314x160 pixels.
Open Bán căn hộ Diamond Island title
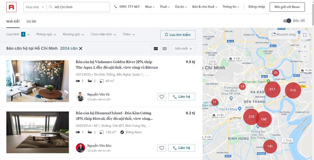[x=114, y=116]
